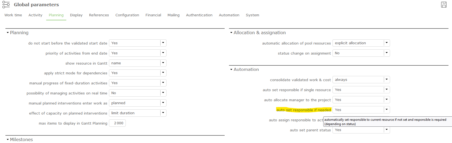
Task: Collapse the Automation section
Action: (x=231, y=70)
